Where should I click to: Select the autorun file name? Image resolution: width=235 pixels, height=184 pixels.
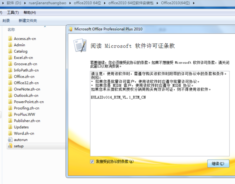pyautogui.click(x=21, y=140)
